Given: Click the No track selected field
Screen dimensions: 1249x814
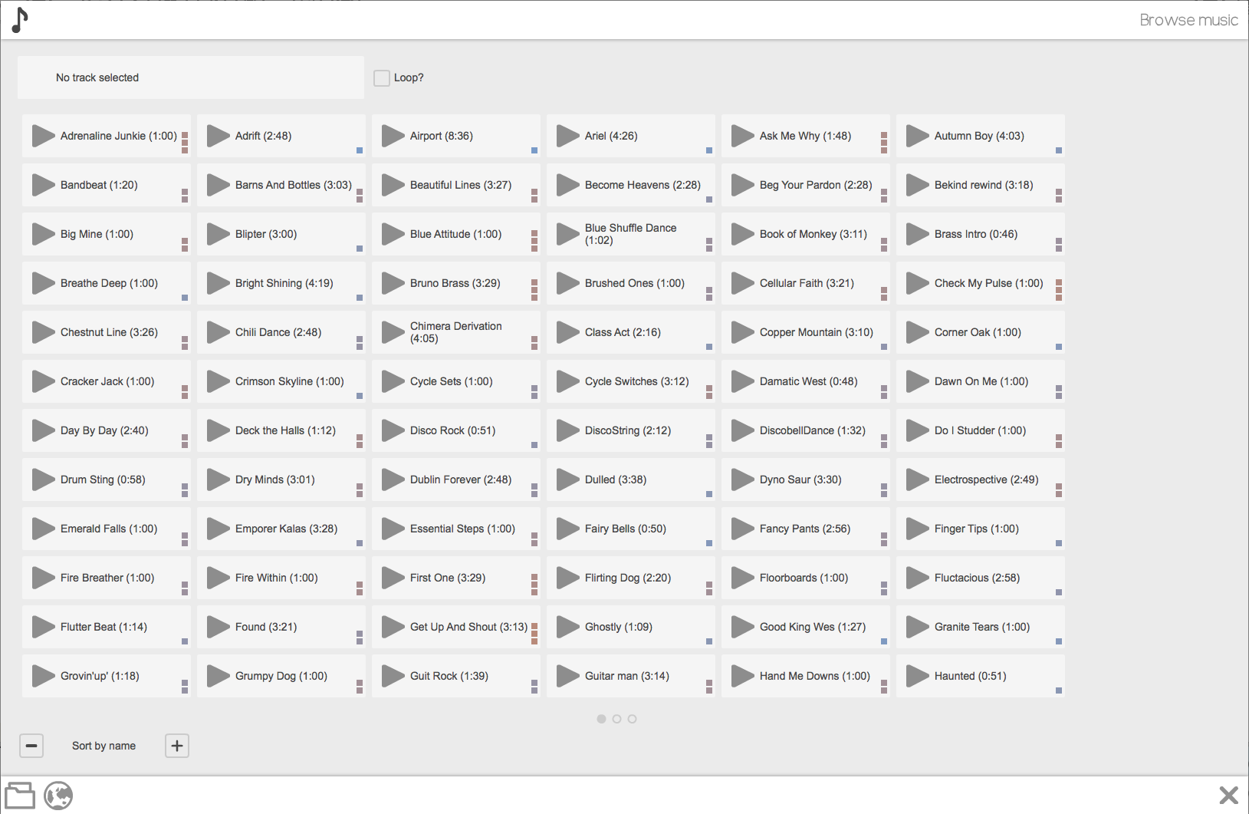Looking at the screenshot, I should [x=190, y=77].
